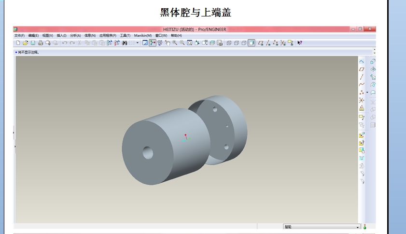Viewport: 406px width, 234px height.
Task: Switch to Wireframe display style
Action: (x=229, y=43)
